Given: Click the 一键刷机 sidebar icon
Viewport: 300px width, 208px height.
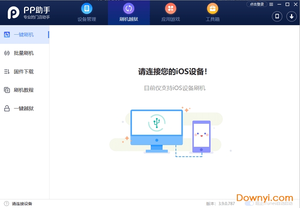Looking at the screenshot, I should [7, 35].
